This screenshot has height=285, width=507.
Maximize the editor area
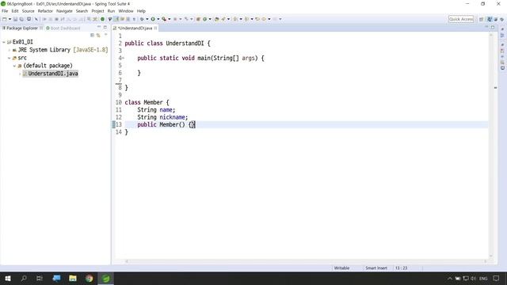tap(493, 27)
